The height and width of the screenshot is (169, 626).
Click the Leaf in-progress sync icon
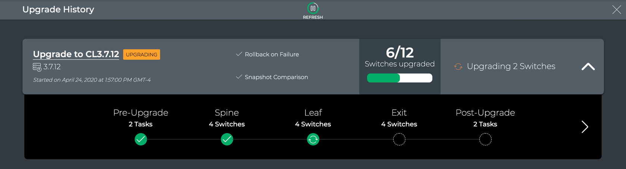[x=313, y=140]
